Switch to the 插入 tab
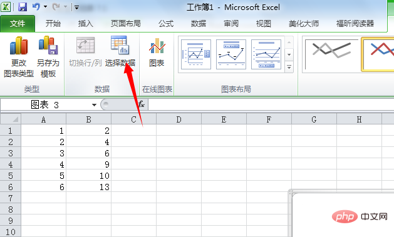This screenshot has height=237, width=394. tap(85, 24)
